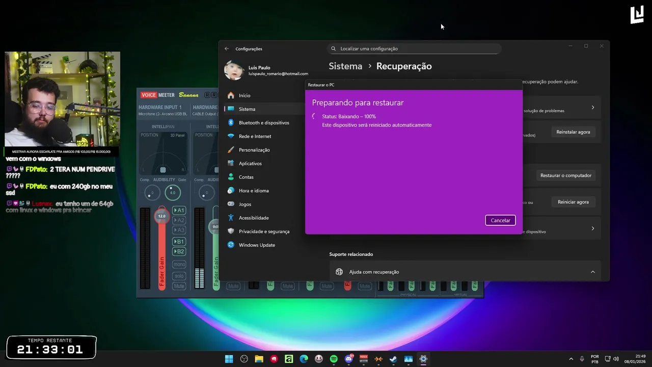Enable mono on Voicemeeter Hardware Input 1
652x367 pixels.
tap(179, 265)
